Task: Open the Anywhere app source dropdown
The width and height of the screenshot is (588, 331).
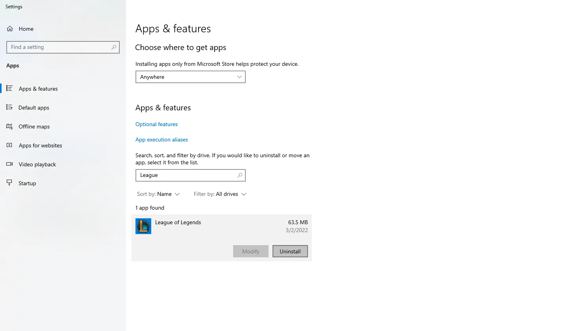Action: click(191, 77)
